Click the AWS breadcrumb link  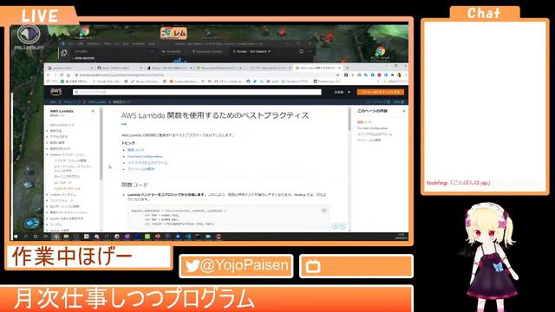tap(53, 102)
